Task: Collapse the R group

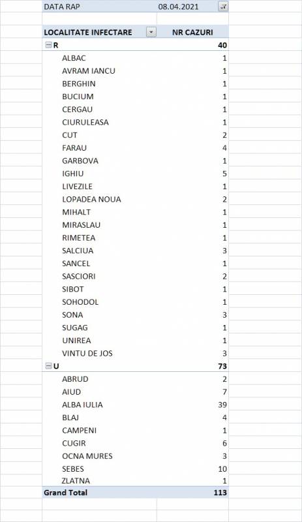Action: (48, 45)
